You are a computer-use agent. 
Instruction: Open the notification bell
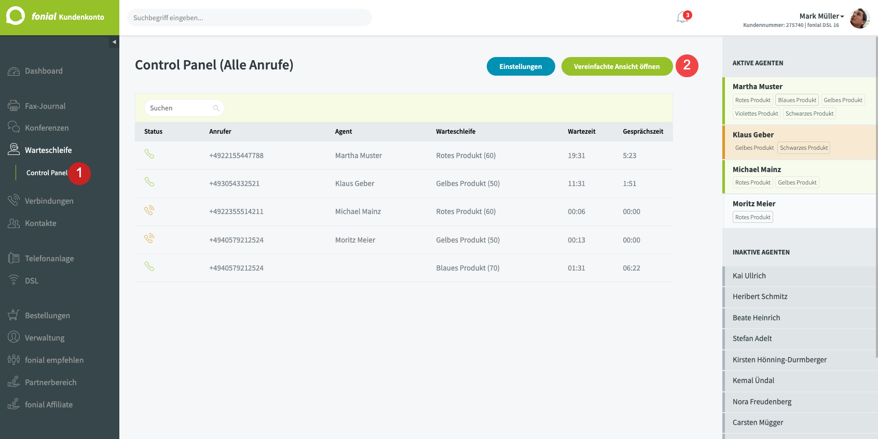pyautogui.click(x=682, y=18)
